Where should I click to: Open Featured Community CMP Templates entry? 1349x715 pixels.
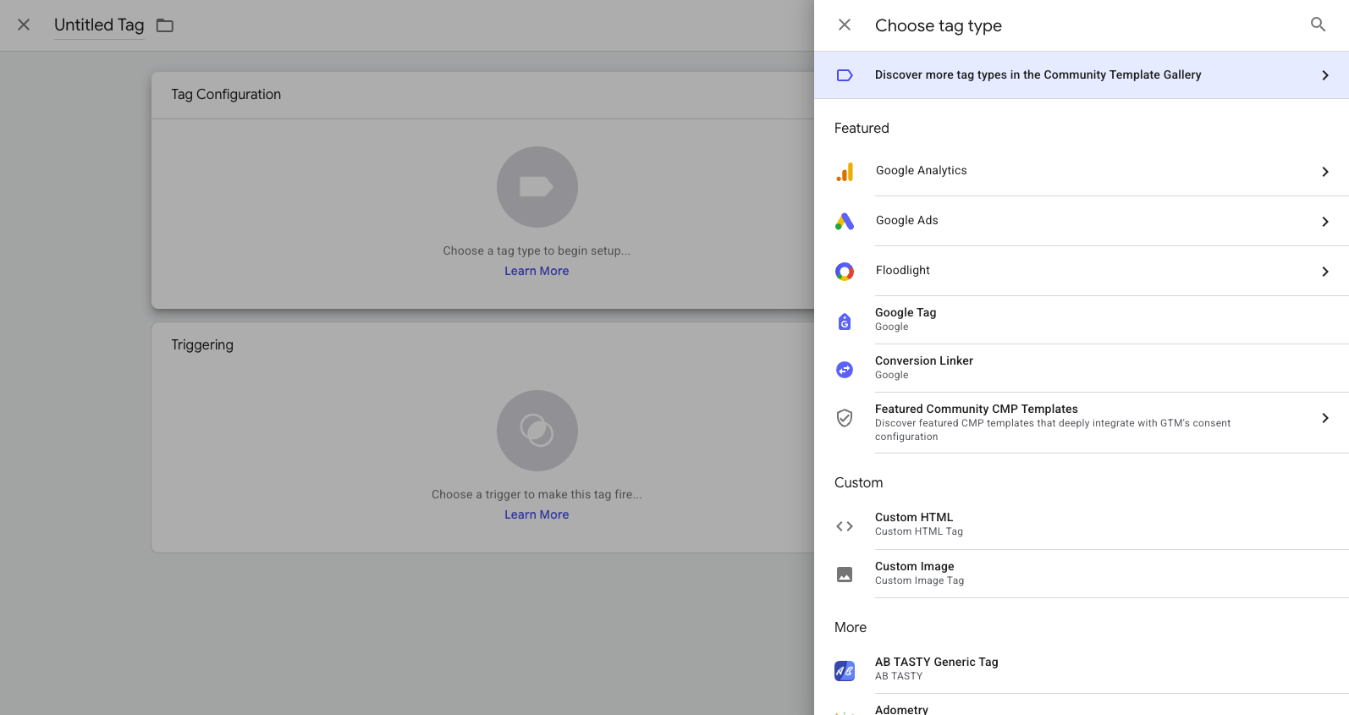coord(1082,422)
